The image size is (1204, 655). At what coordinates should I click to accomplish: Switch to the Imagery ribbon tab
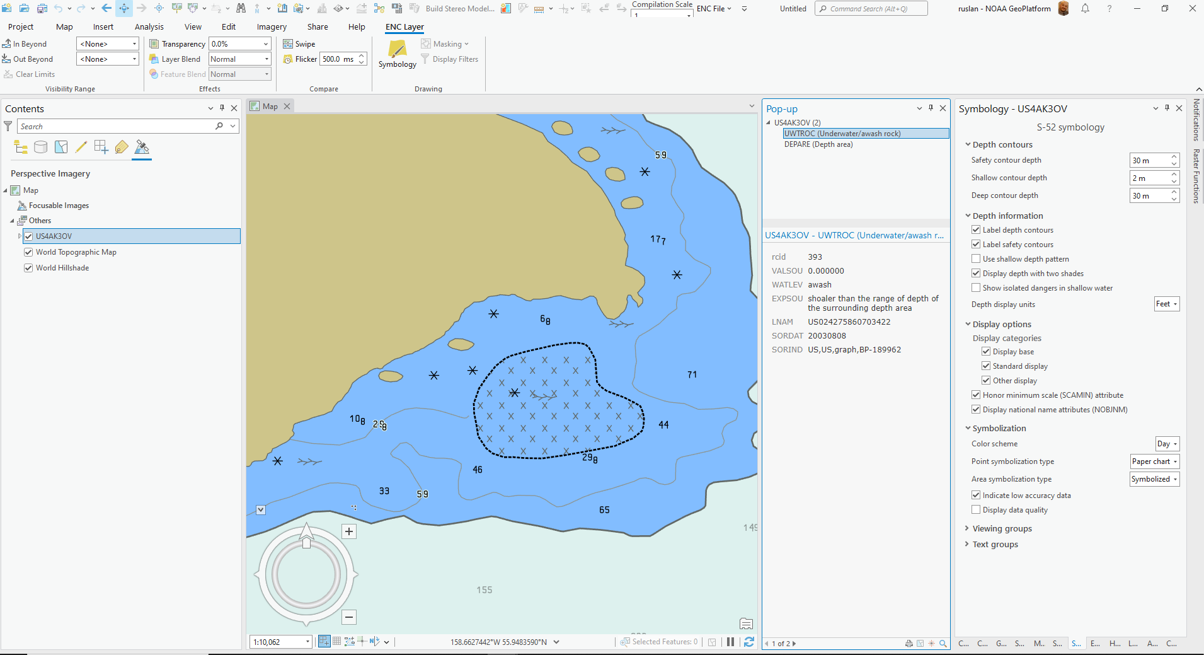pos(272,27)
